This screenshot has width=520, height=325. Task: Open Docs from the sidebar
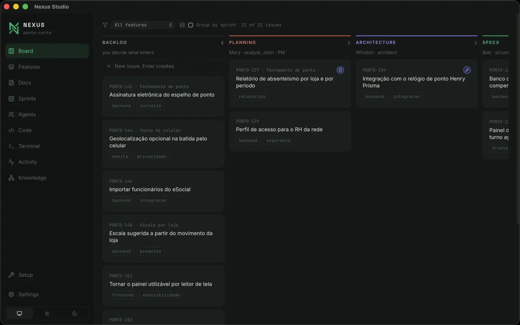click(x=47, y=83)
